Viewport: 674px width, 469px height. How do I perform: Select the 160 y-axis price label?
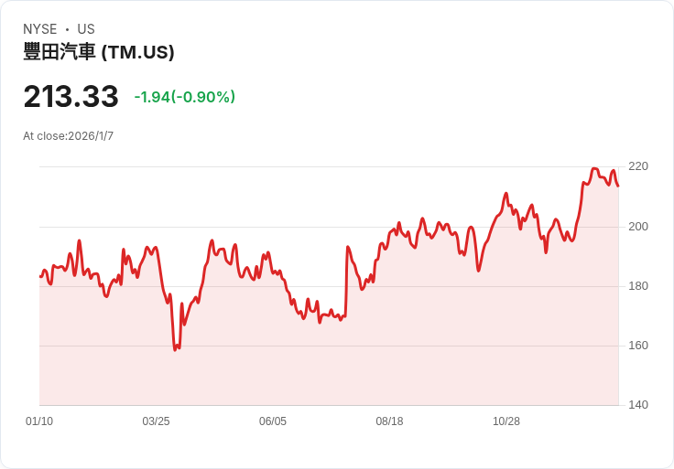coord(638,346)
